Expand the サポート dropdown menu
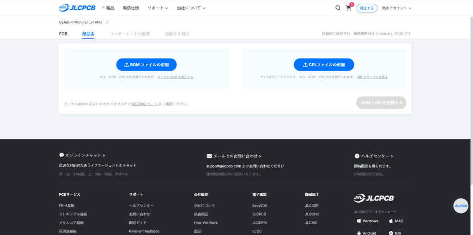 [158, 8]
